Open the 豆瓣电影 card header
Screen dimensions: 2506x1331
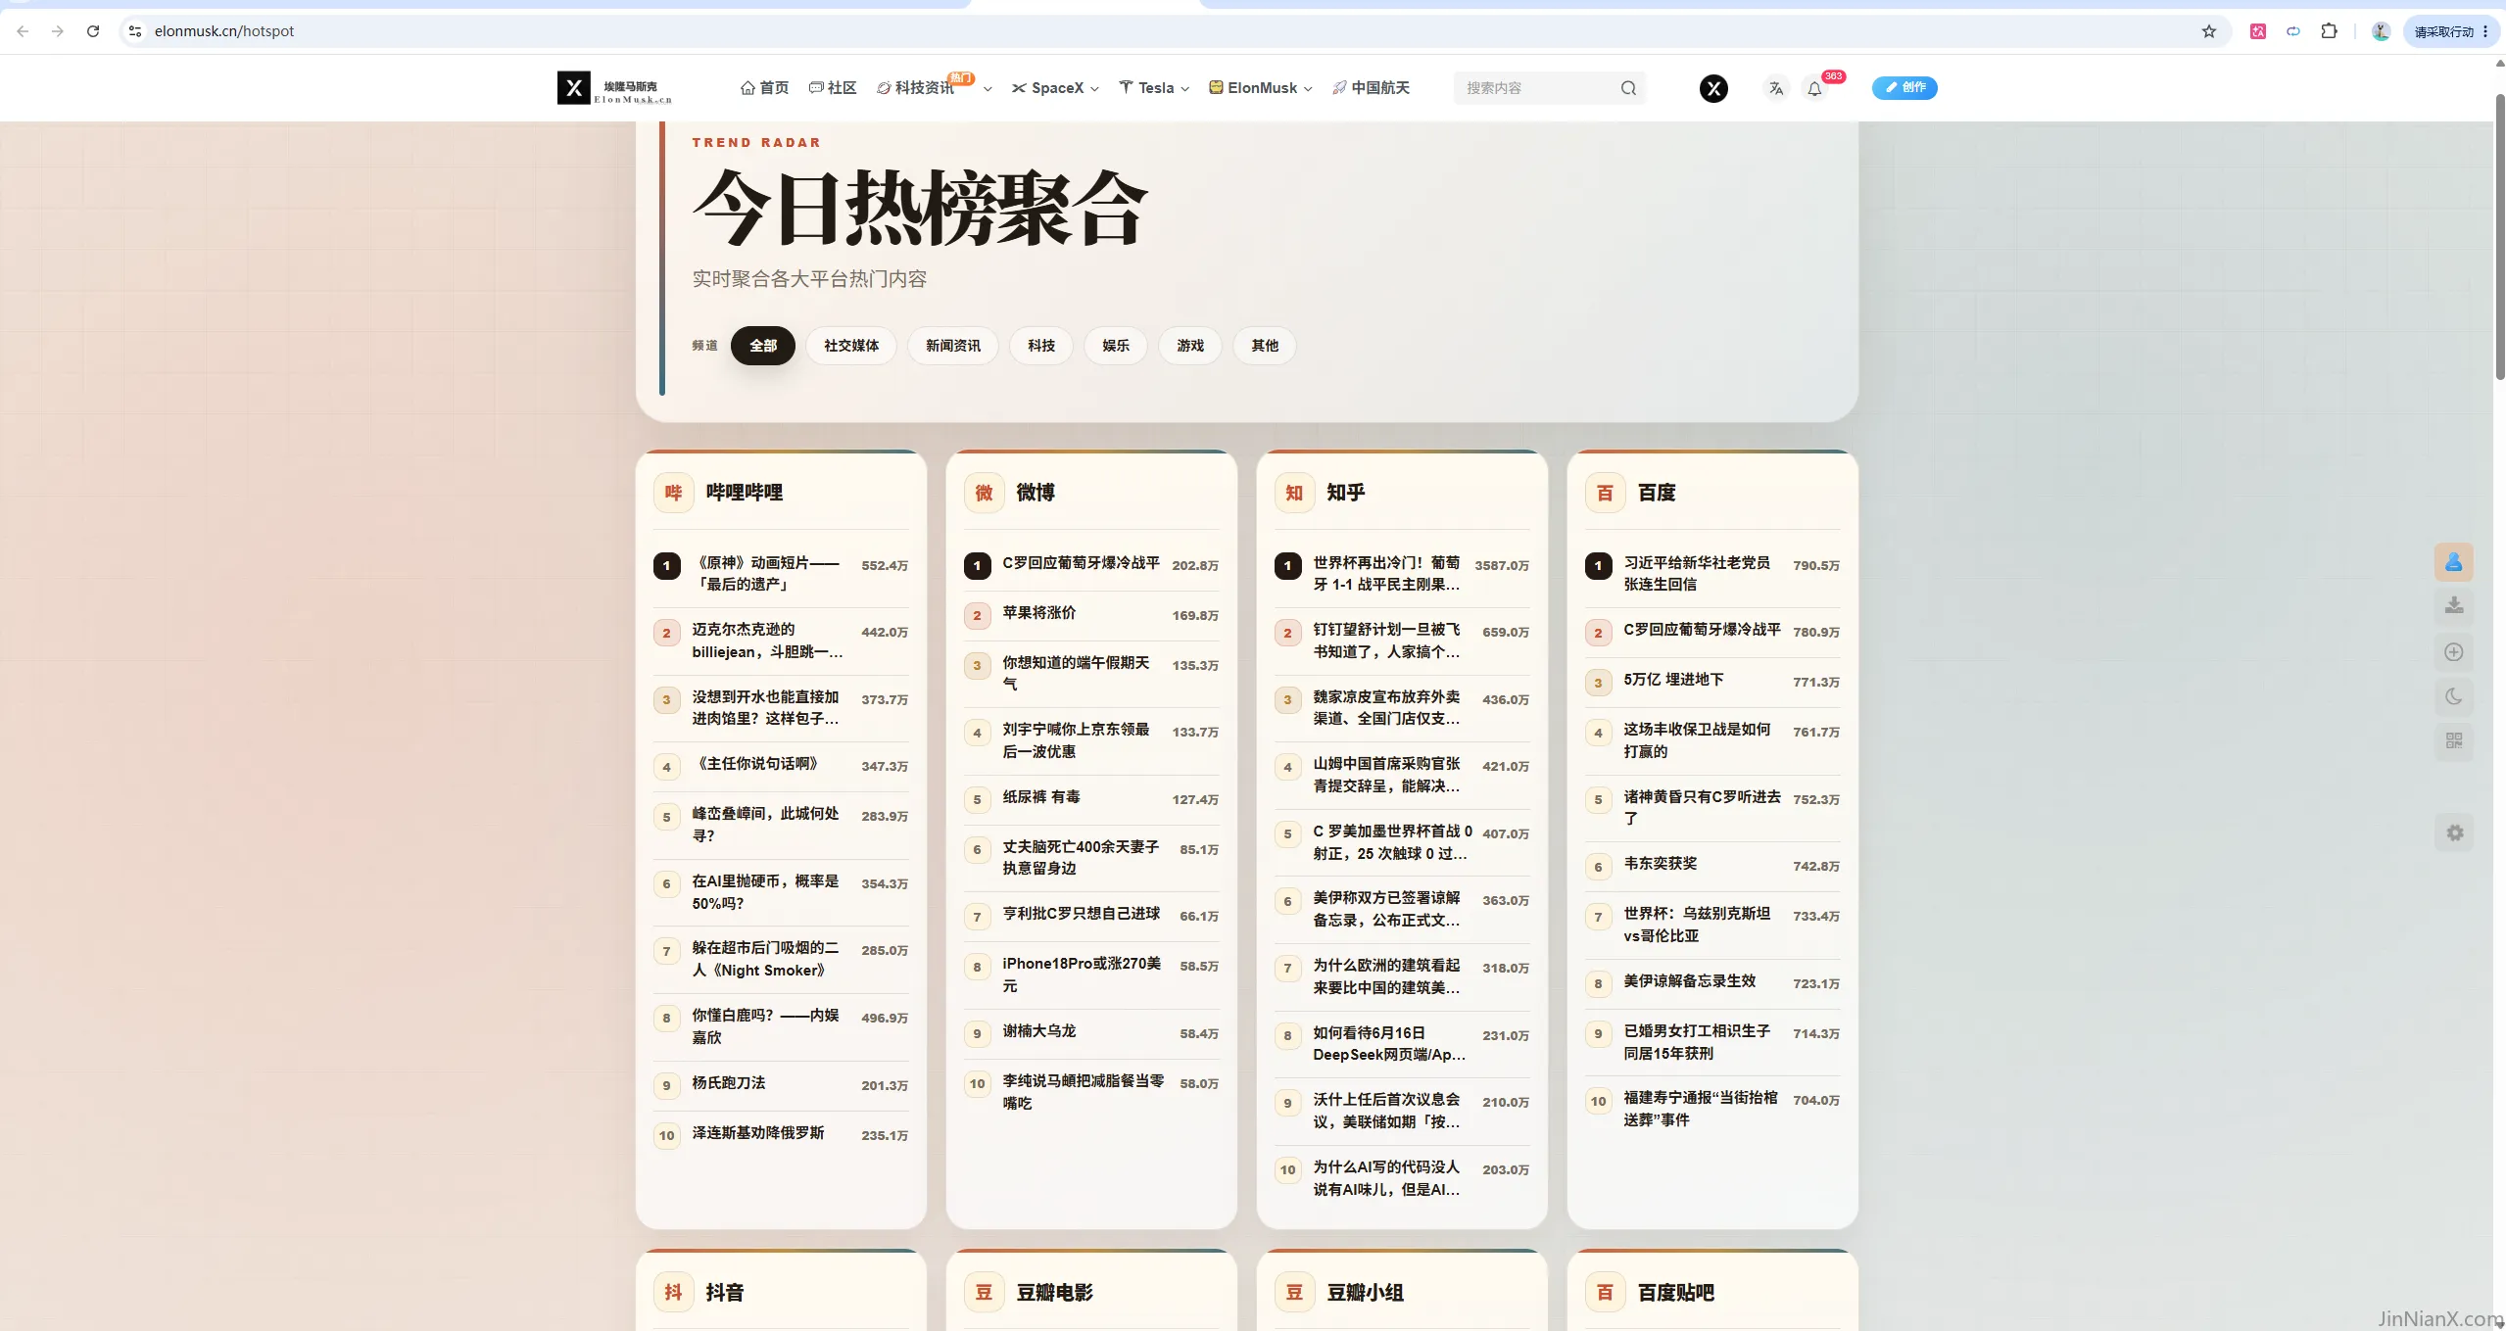[1091, 1293]
